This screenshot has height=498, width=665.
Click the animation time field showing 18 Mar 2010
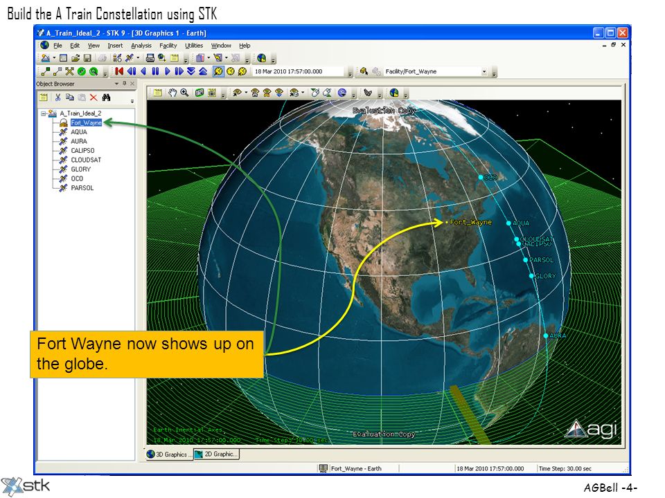tap(299, 71)
